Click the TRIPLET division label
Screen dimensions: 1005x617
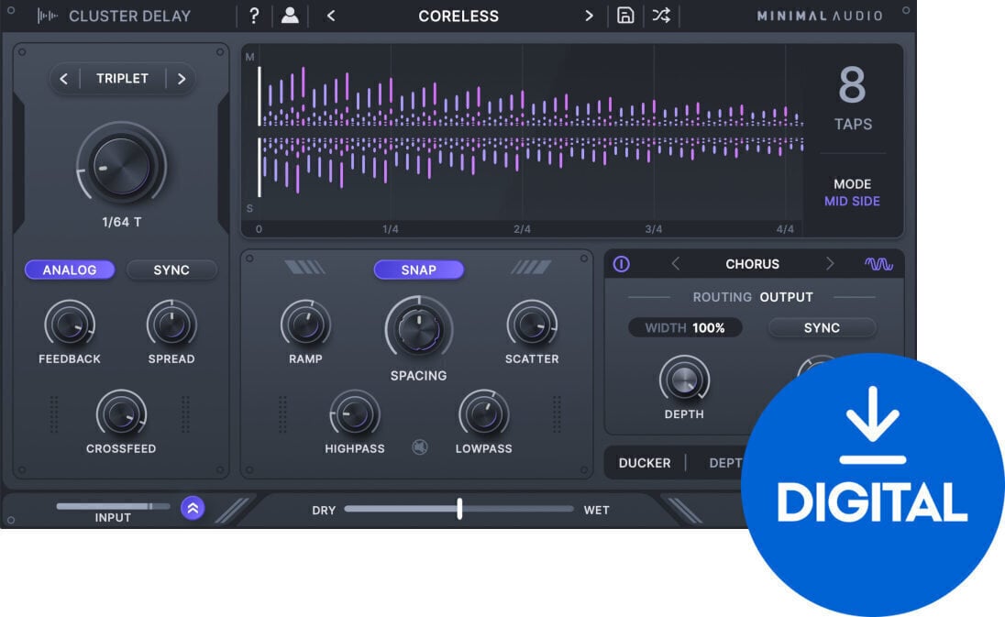[122, 78]
